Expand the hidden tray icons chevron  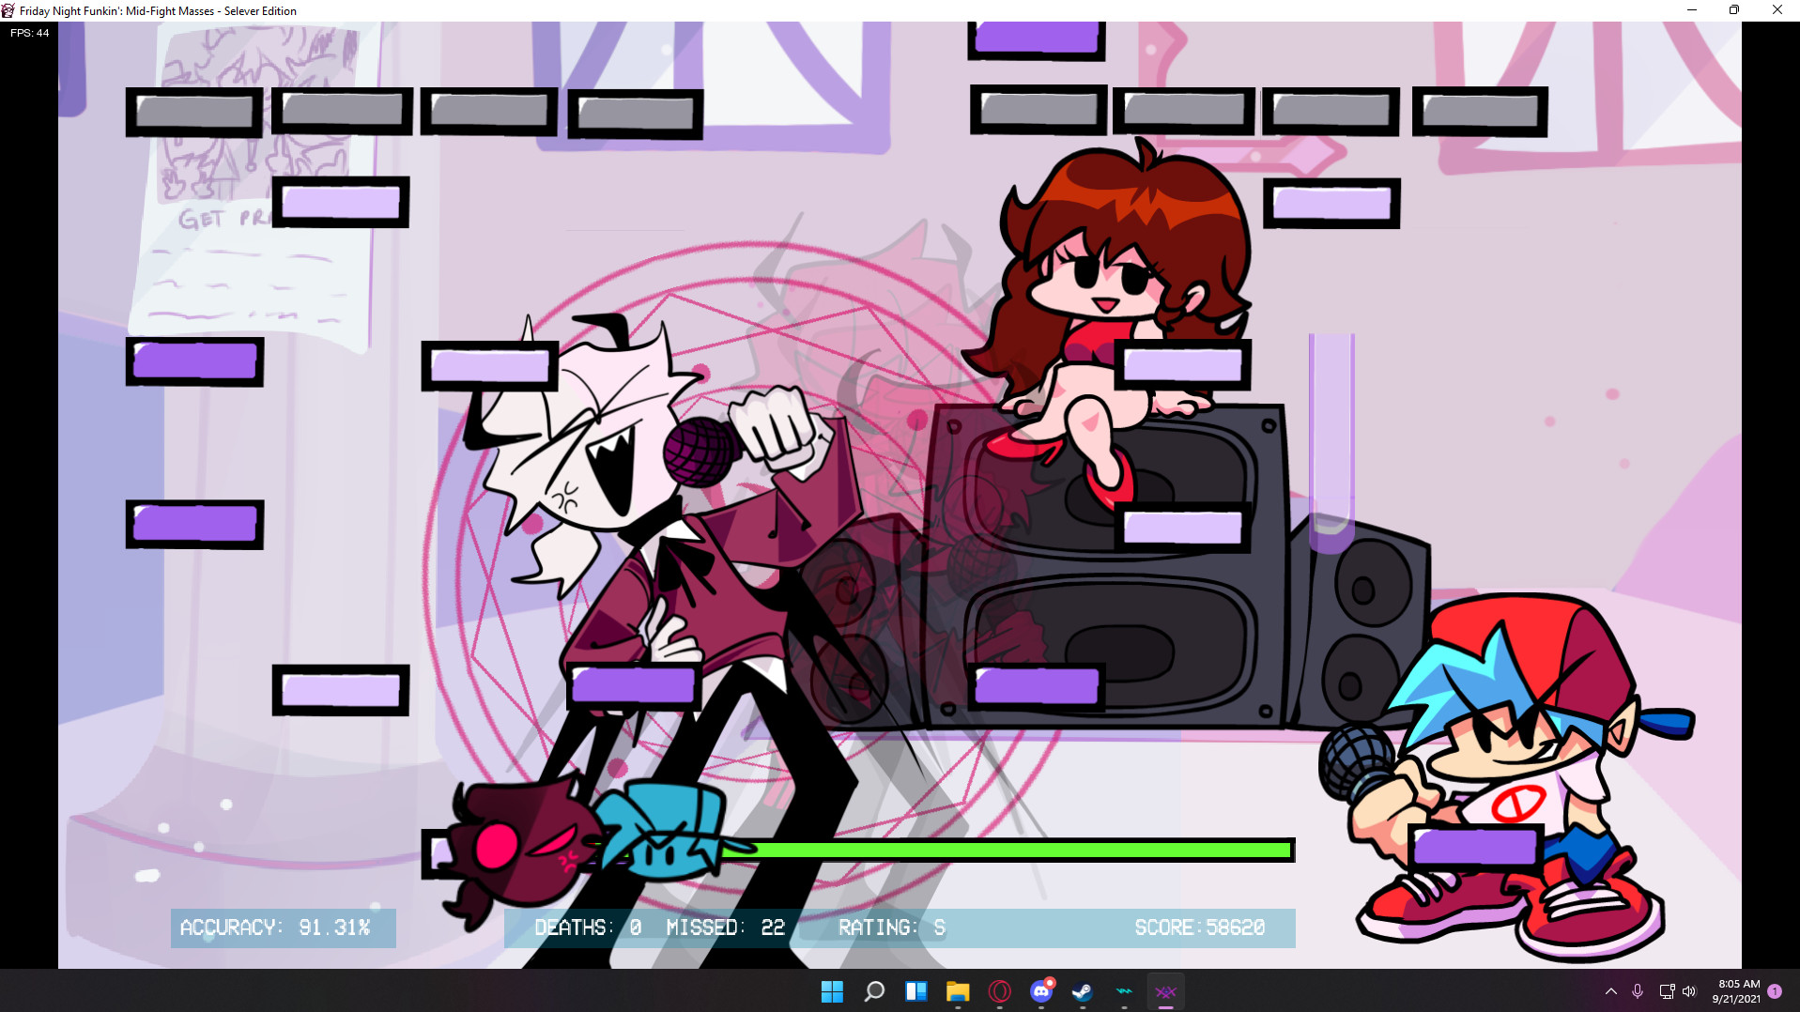[x=1611, y=991]
